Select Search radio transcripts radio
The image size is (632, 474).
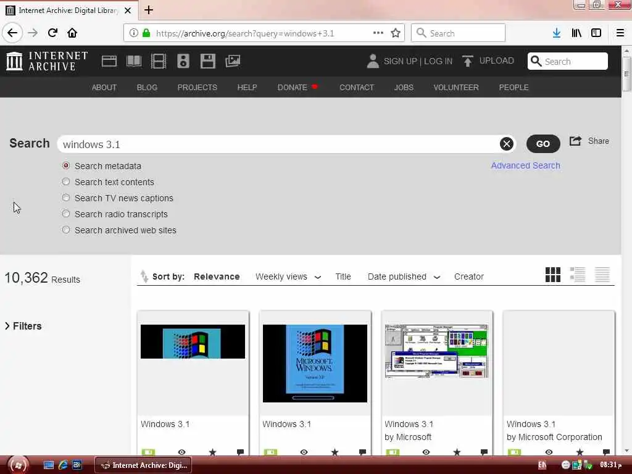point(66,214)
